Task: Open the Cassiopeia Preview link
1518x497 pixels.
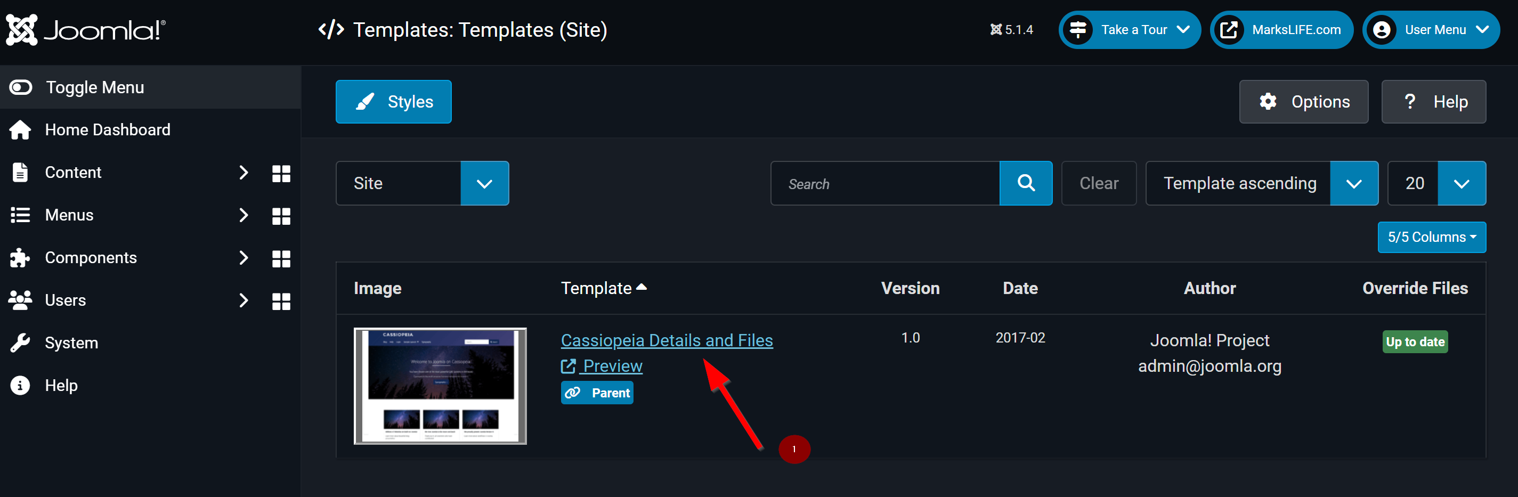Action: tap(602, 365)
